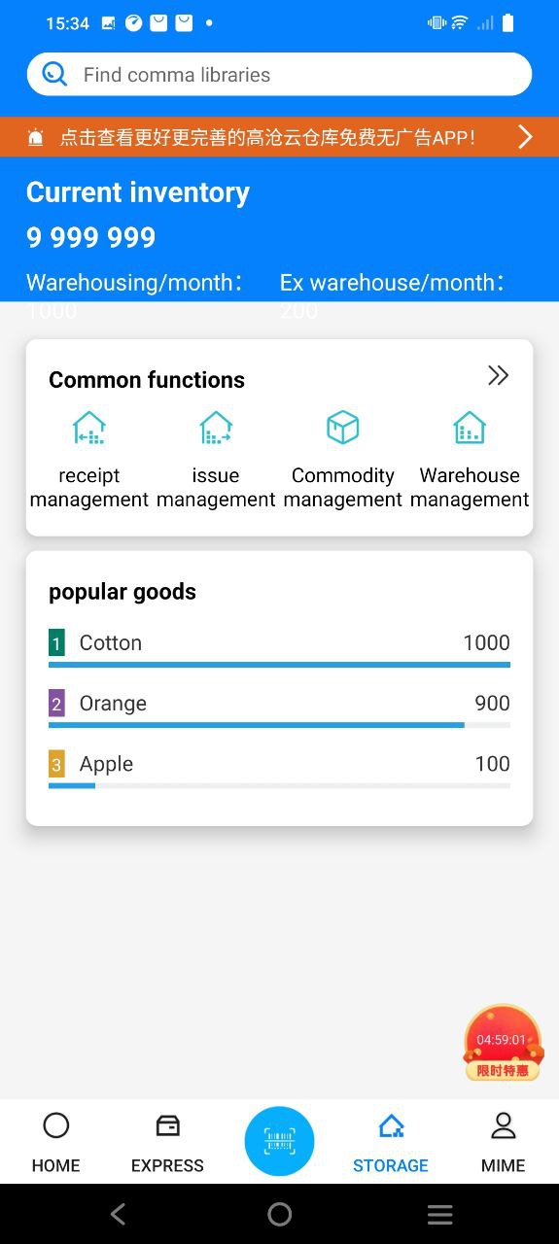Viewport: 559px width, 1244px height.
Task: Open receipt management icon
Action: tap(89, 428)
